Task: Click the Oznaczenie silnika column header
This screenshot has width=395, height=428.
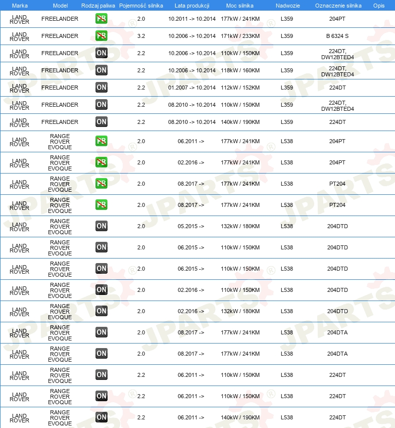Action: (338, 6)
